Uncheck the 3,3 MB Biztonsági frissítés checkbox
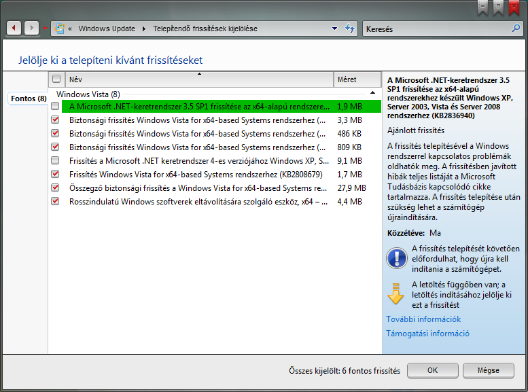 pos(55,120)
